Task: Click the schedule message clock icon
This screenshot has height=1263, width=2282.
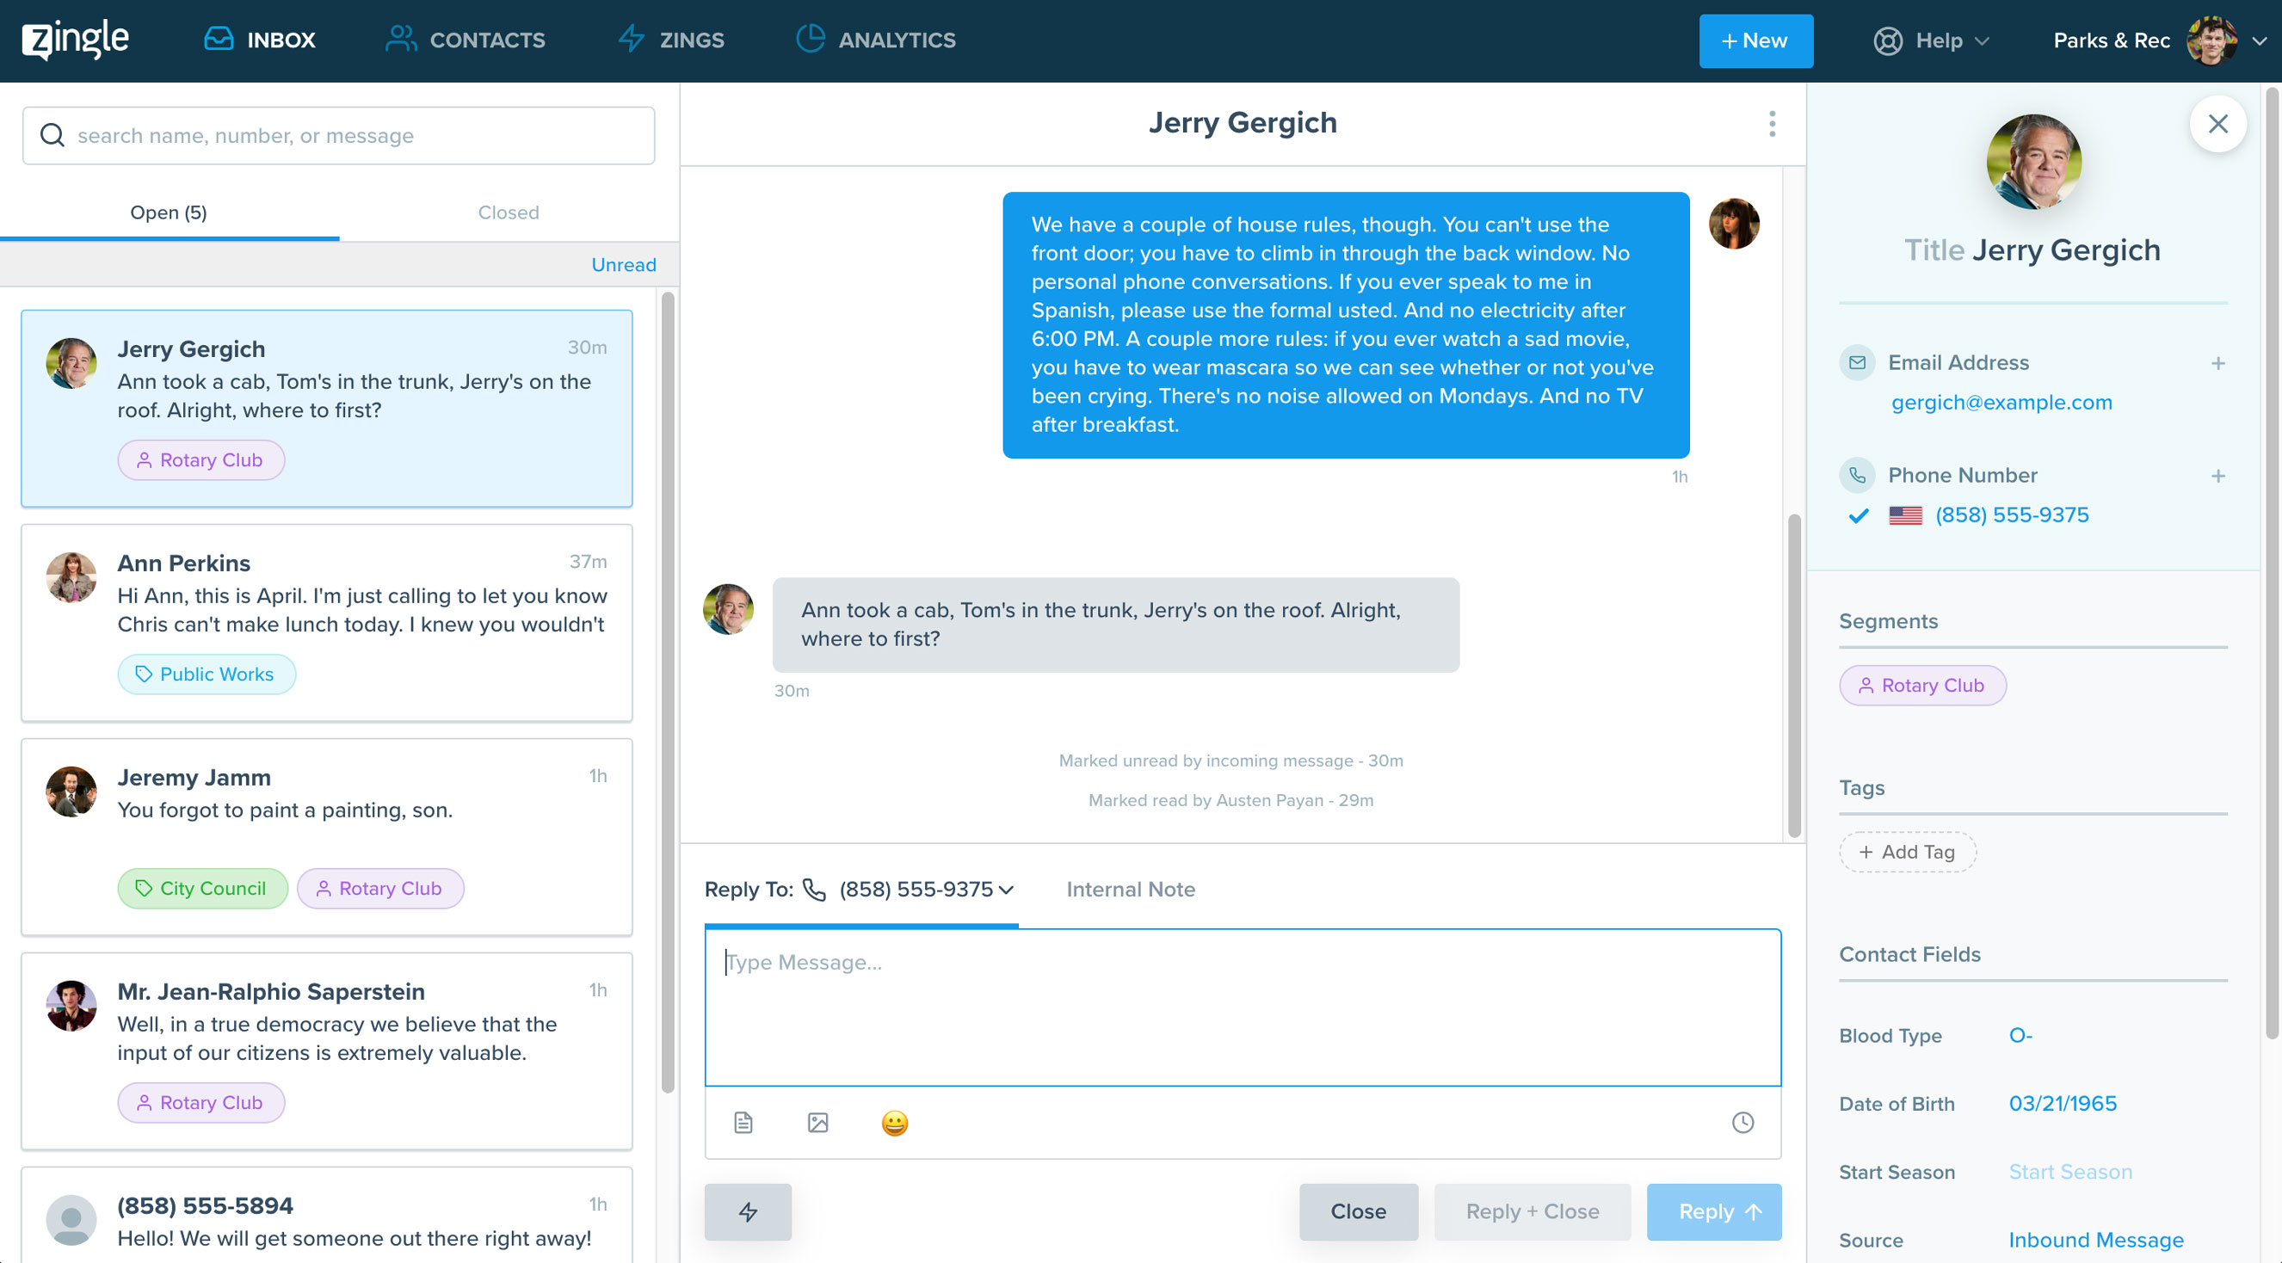Action: pos(1742,1123)
